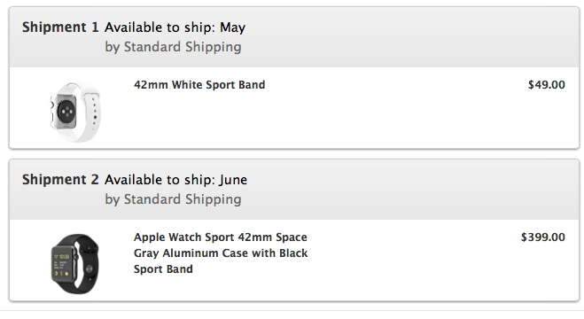
Task: Open the black Apple Watch Sport image
Action: 74,263
